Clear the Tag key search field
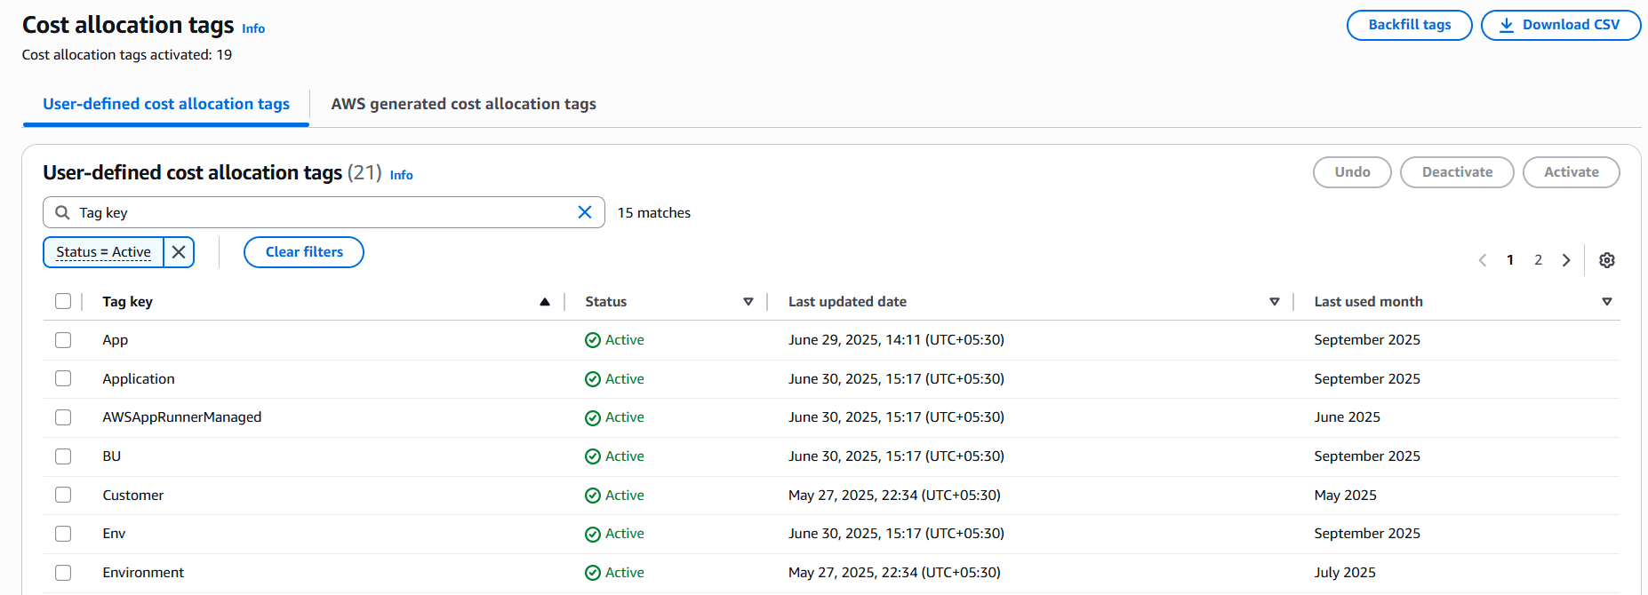 tap(585, 212)
